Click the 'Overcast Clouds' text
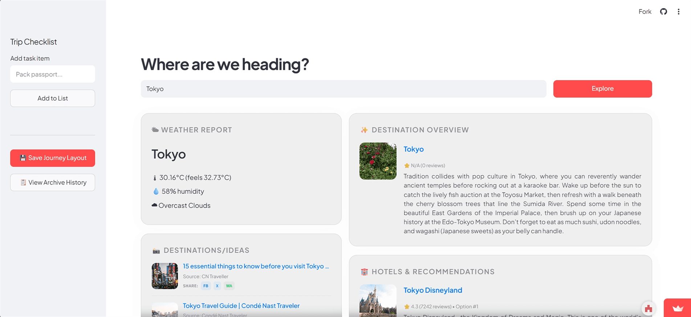 point(184,205)
